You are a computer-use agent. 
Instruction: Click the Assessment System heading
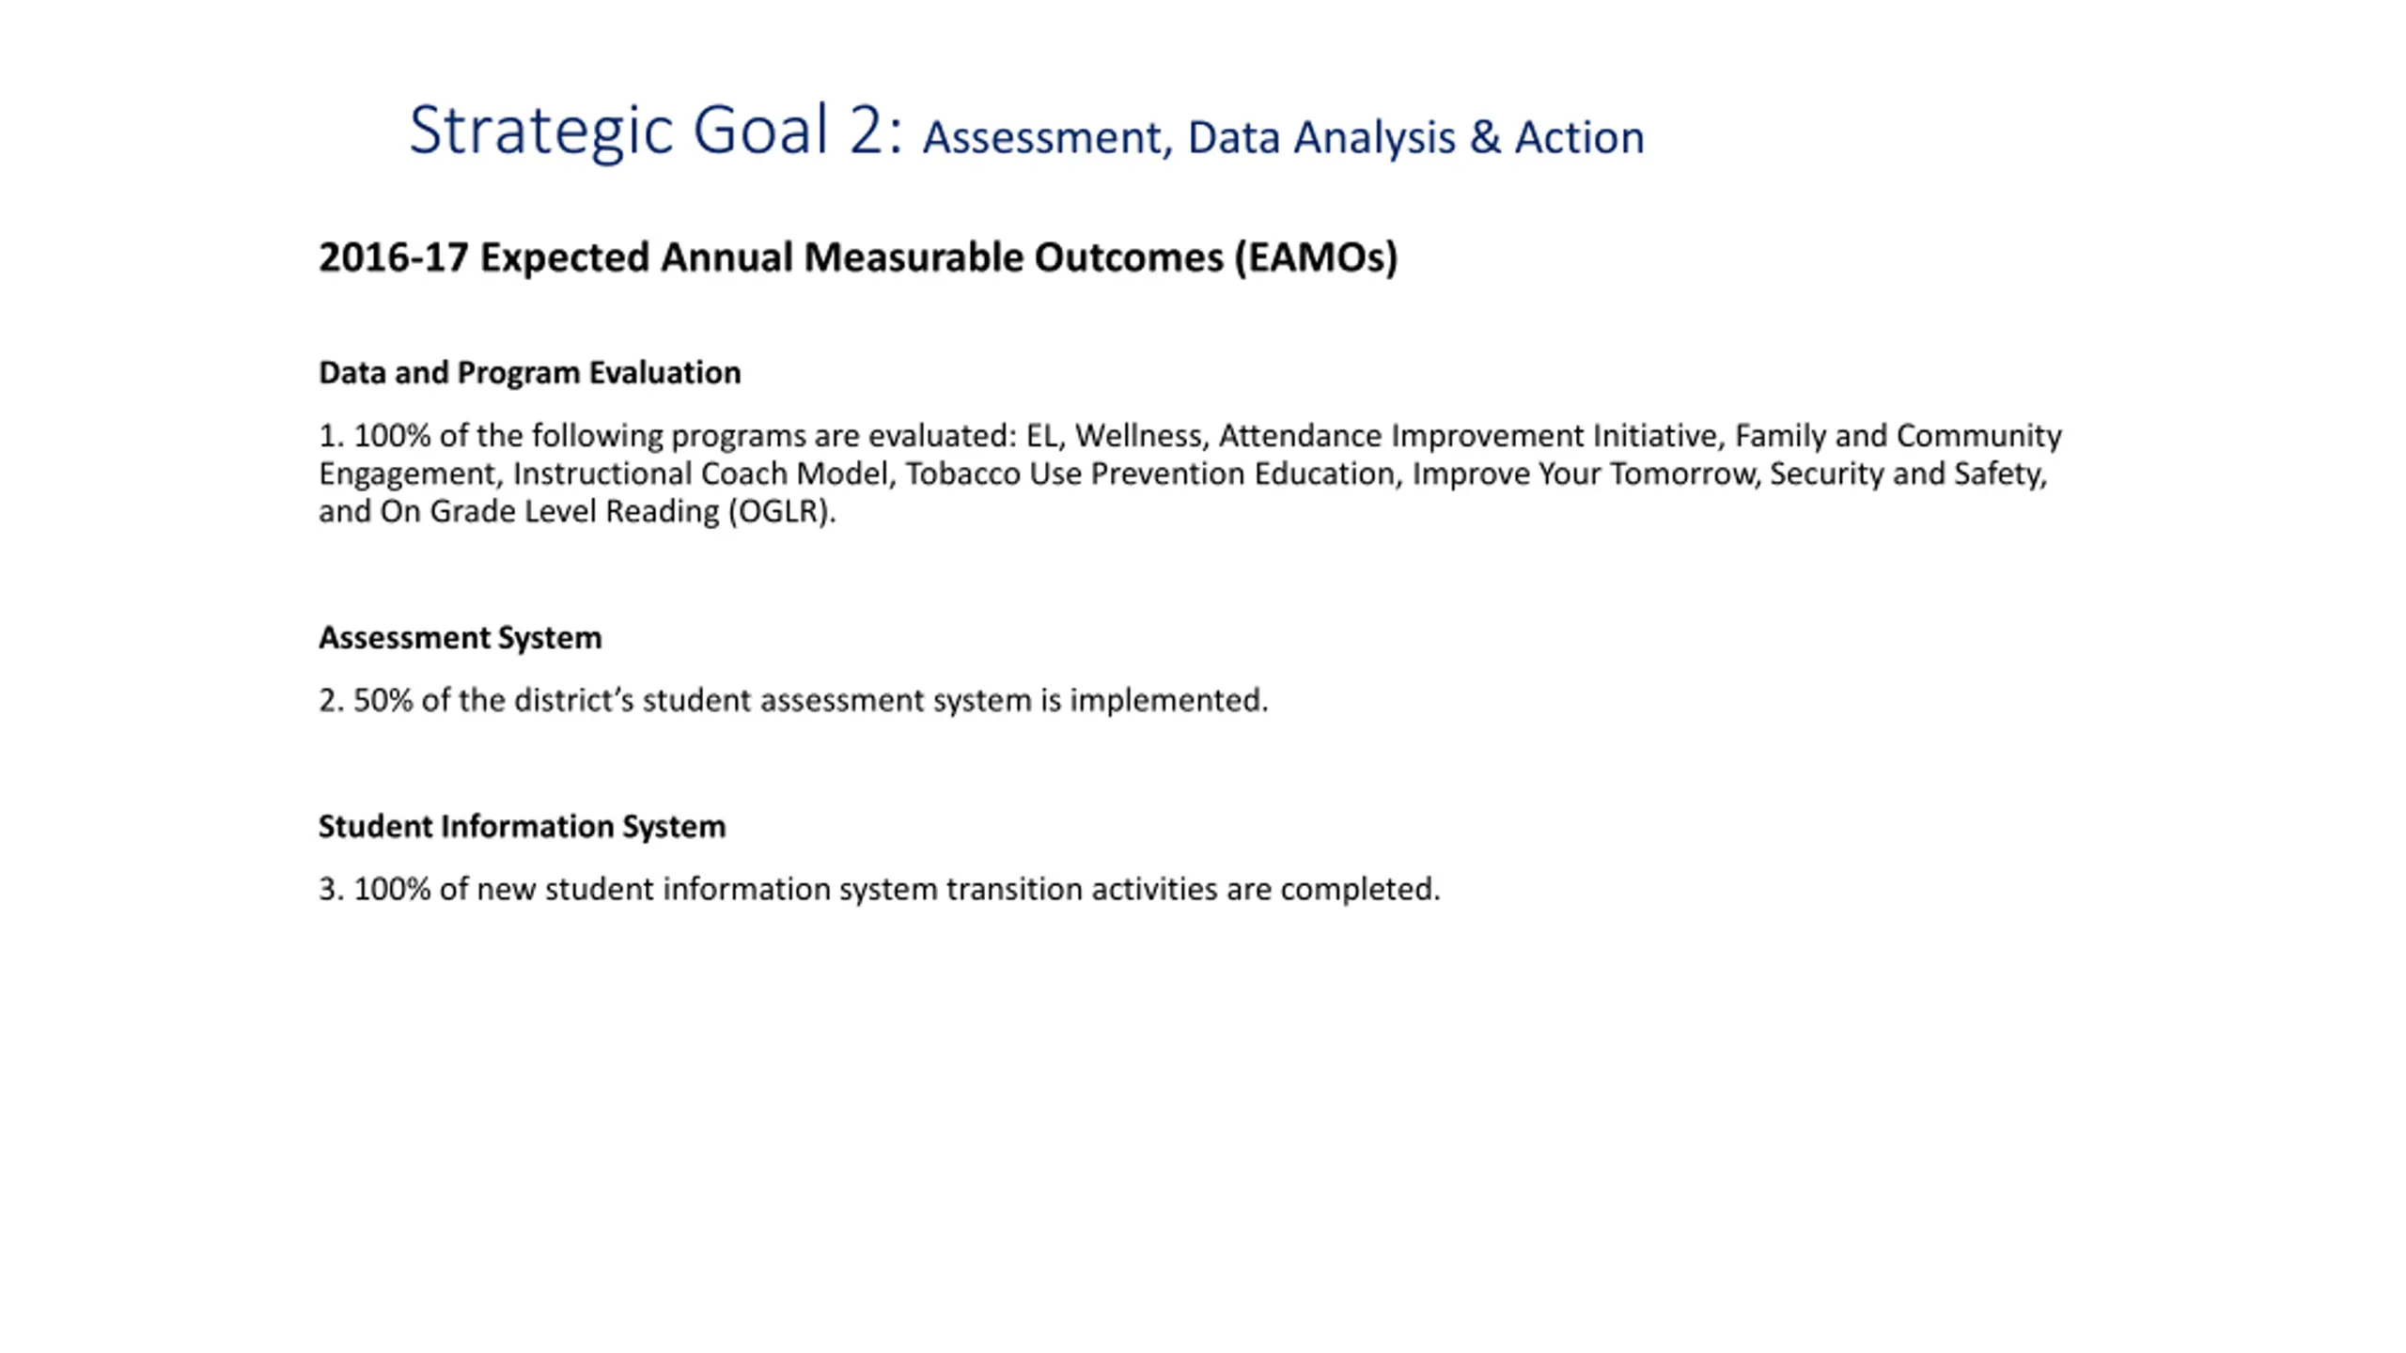click(x=461, y=638)
